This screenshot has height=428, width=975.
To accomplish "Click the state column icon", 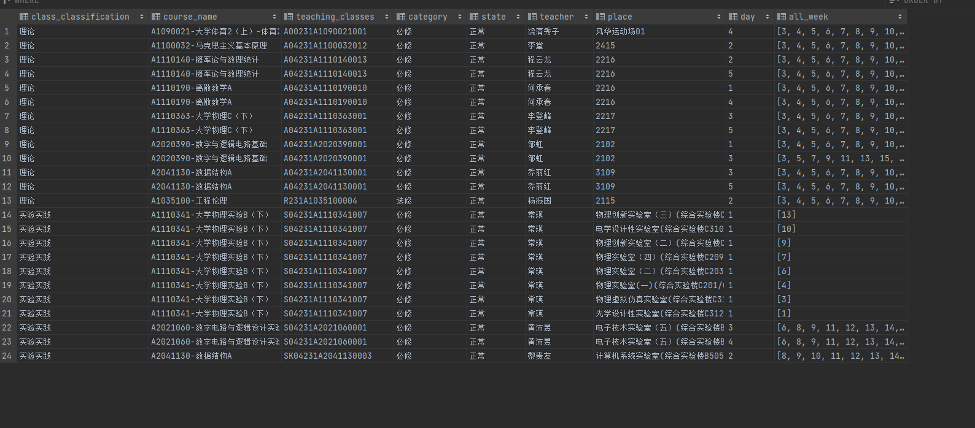I will tap(474, 17).
